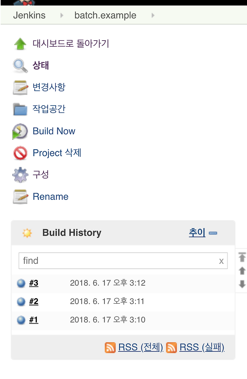Open build #2 link
The image size is (247, 379).
34,301
